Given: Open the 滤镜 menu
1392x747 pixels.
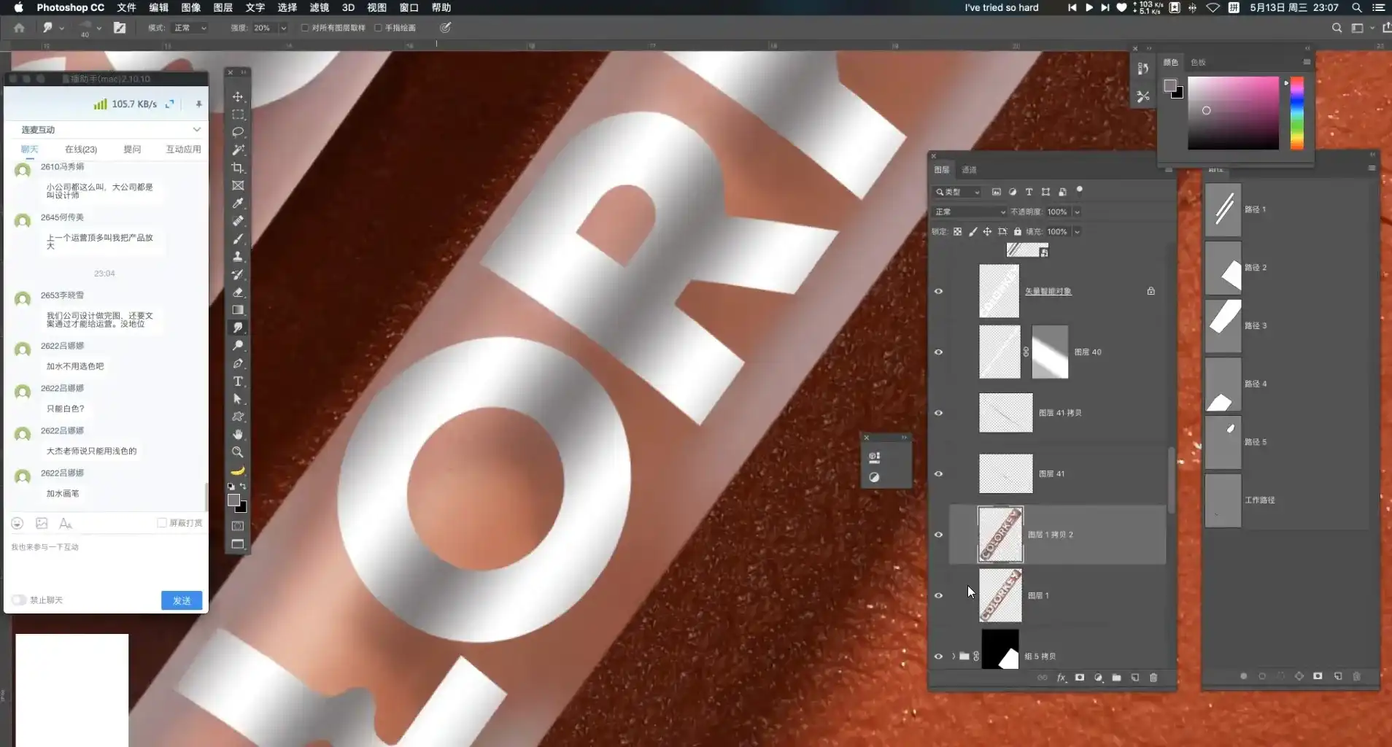Looking at the screenshot, I should [319, 7].
